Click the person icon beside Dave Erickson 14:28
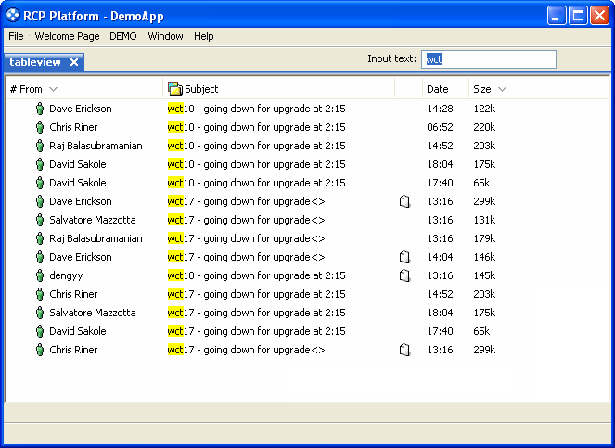The image size is (615, 448). coord(40,109)
